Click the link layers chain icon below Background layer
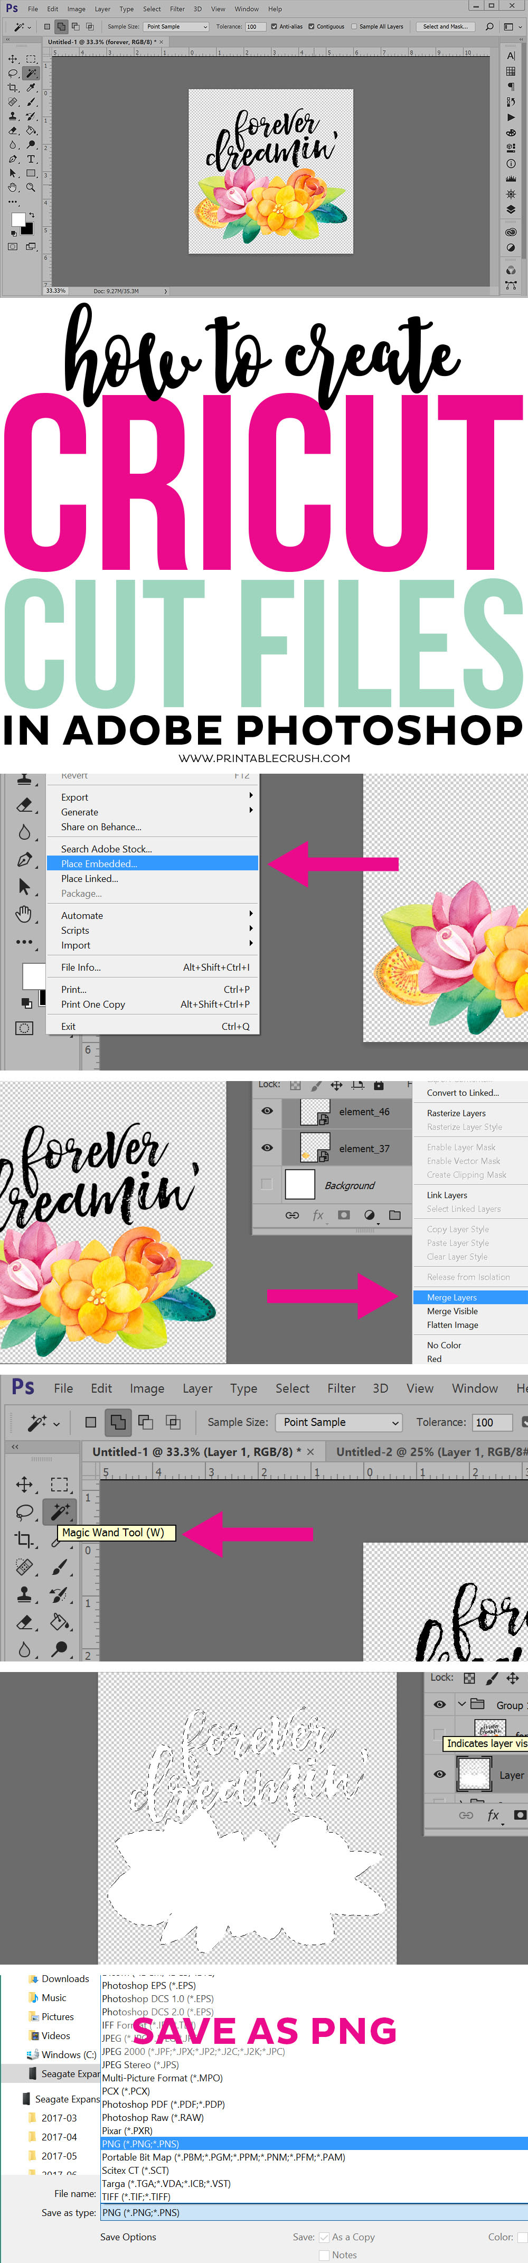The height and width of the screenshot is (2263, 528). pos(291,1216)
